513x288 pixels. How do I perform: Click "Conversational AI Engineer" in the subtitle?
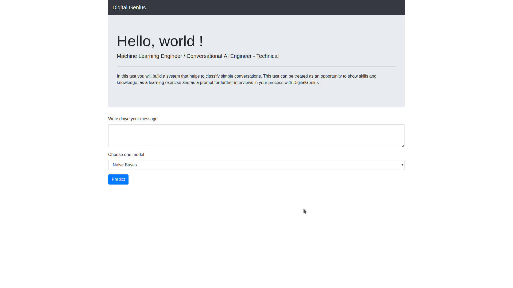(219, 56)
